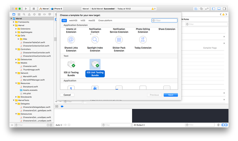Select the Cross-platform tab
Viewport: 238px width, 141px height.
(x=105, y=20)
